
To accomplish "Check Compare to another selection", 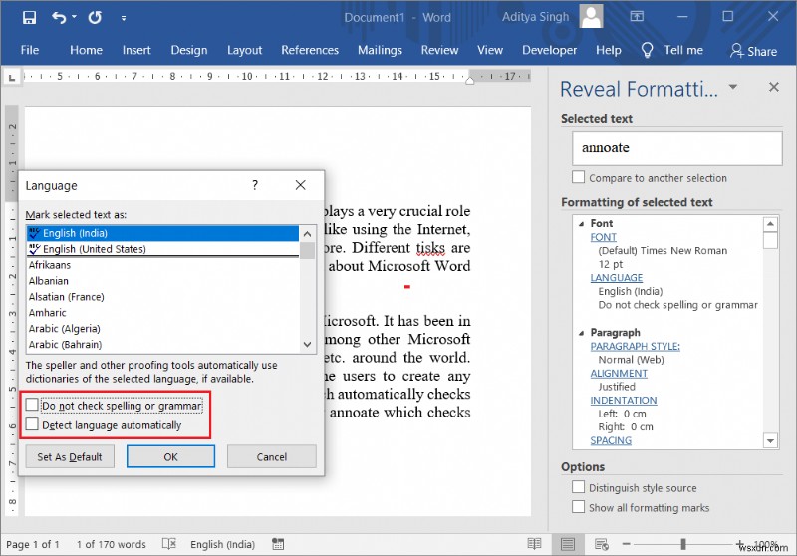I will tap(579, 178).
